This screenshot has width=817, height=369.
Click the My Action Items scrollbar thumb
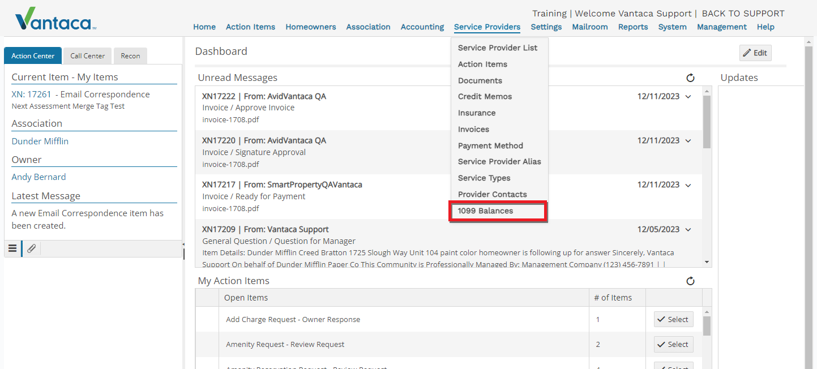(707, 326)
